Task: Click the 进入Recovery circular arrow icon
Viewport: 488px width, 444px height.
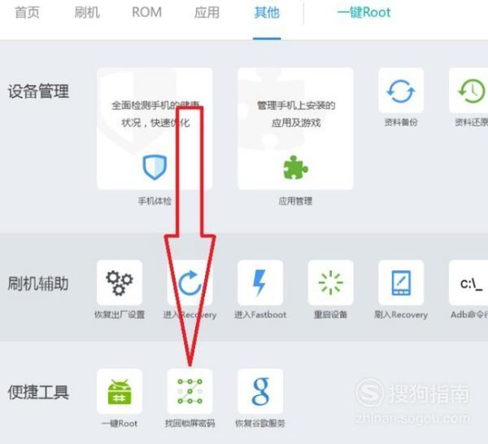Action: click(x=190, y=283)
